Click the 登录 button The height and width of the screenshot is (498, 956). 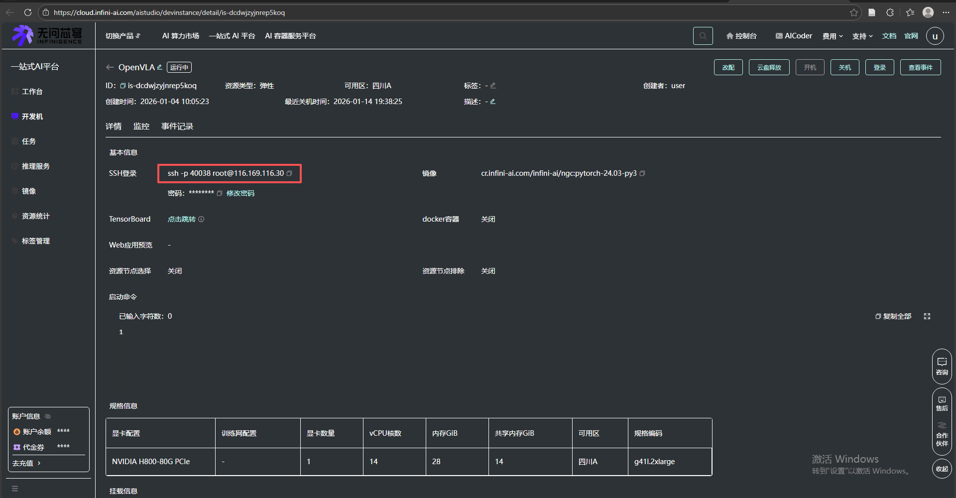[880, 67]
